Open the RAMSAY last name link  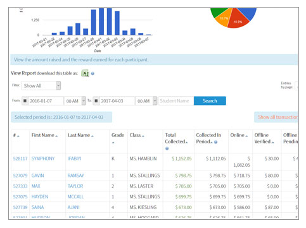pyautogui.click(x=76, y=176)
